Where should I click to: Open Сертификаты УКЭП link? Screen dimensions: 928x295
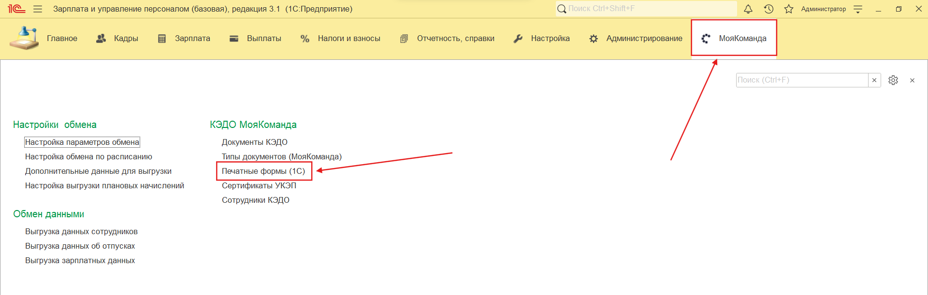259,185
